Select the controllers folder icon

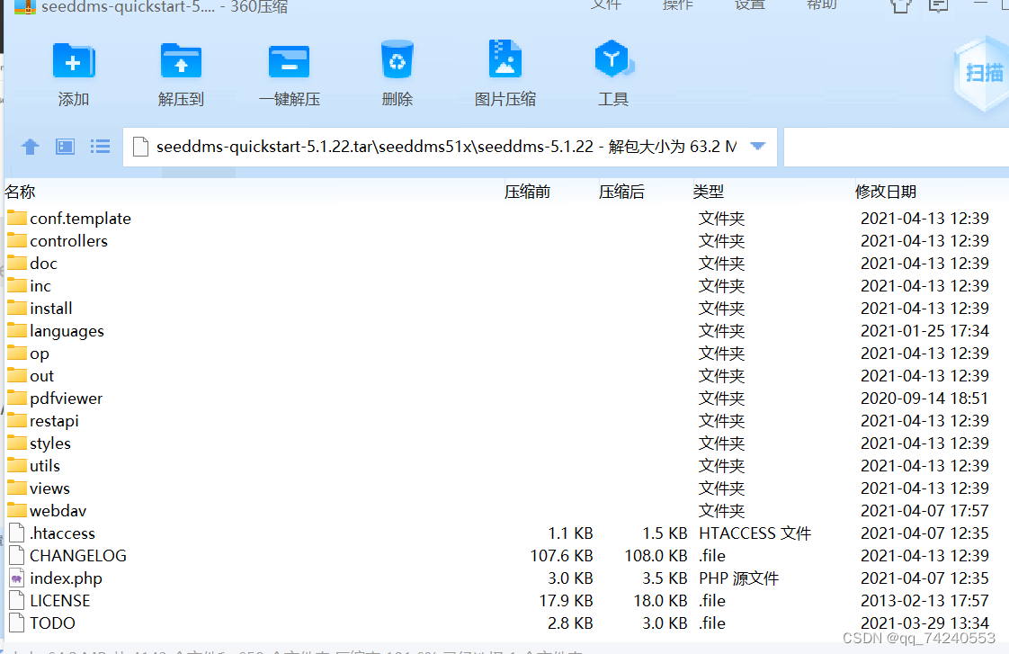point(17,240)
